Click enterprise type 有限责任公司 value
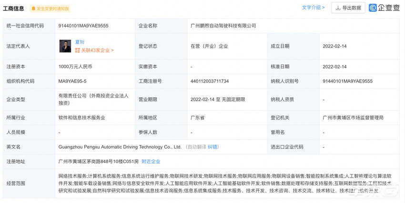The height and width of the screenshot is (203, 405). coord(93,100)
